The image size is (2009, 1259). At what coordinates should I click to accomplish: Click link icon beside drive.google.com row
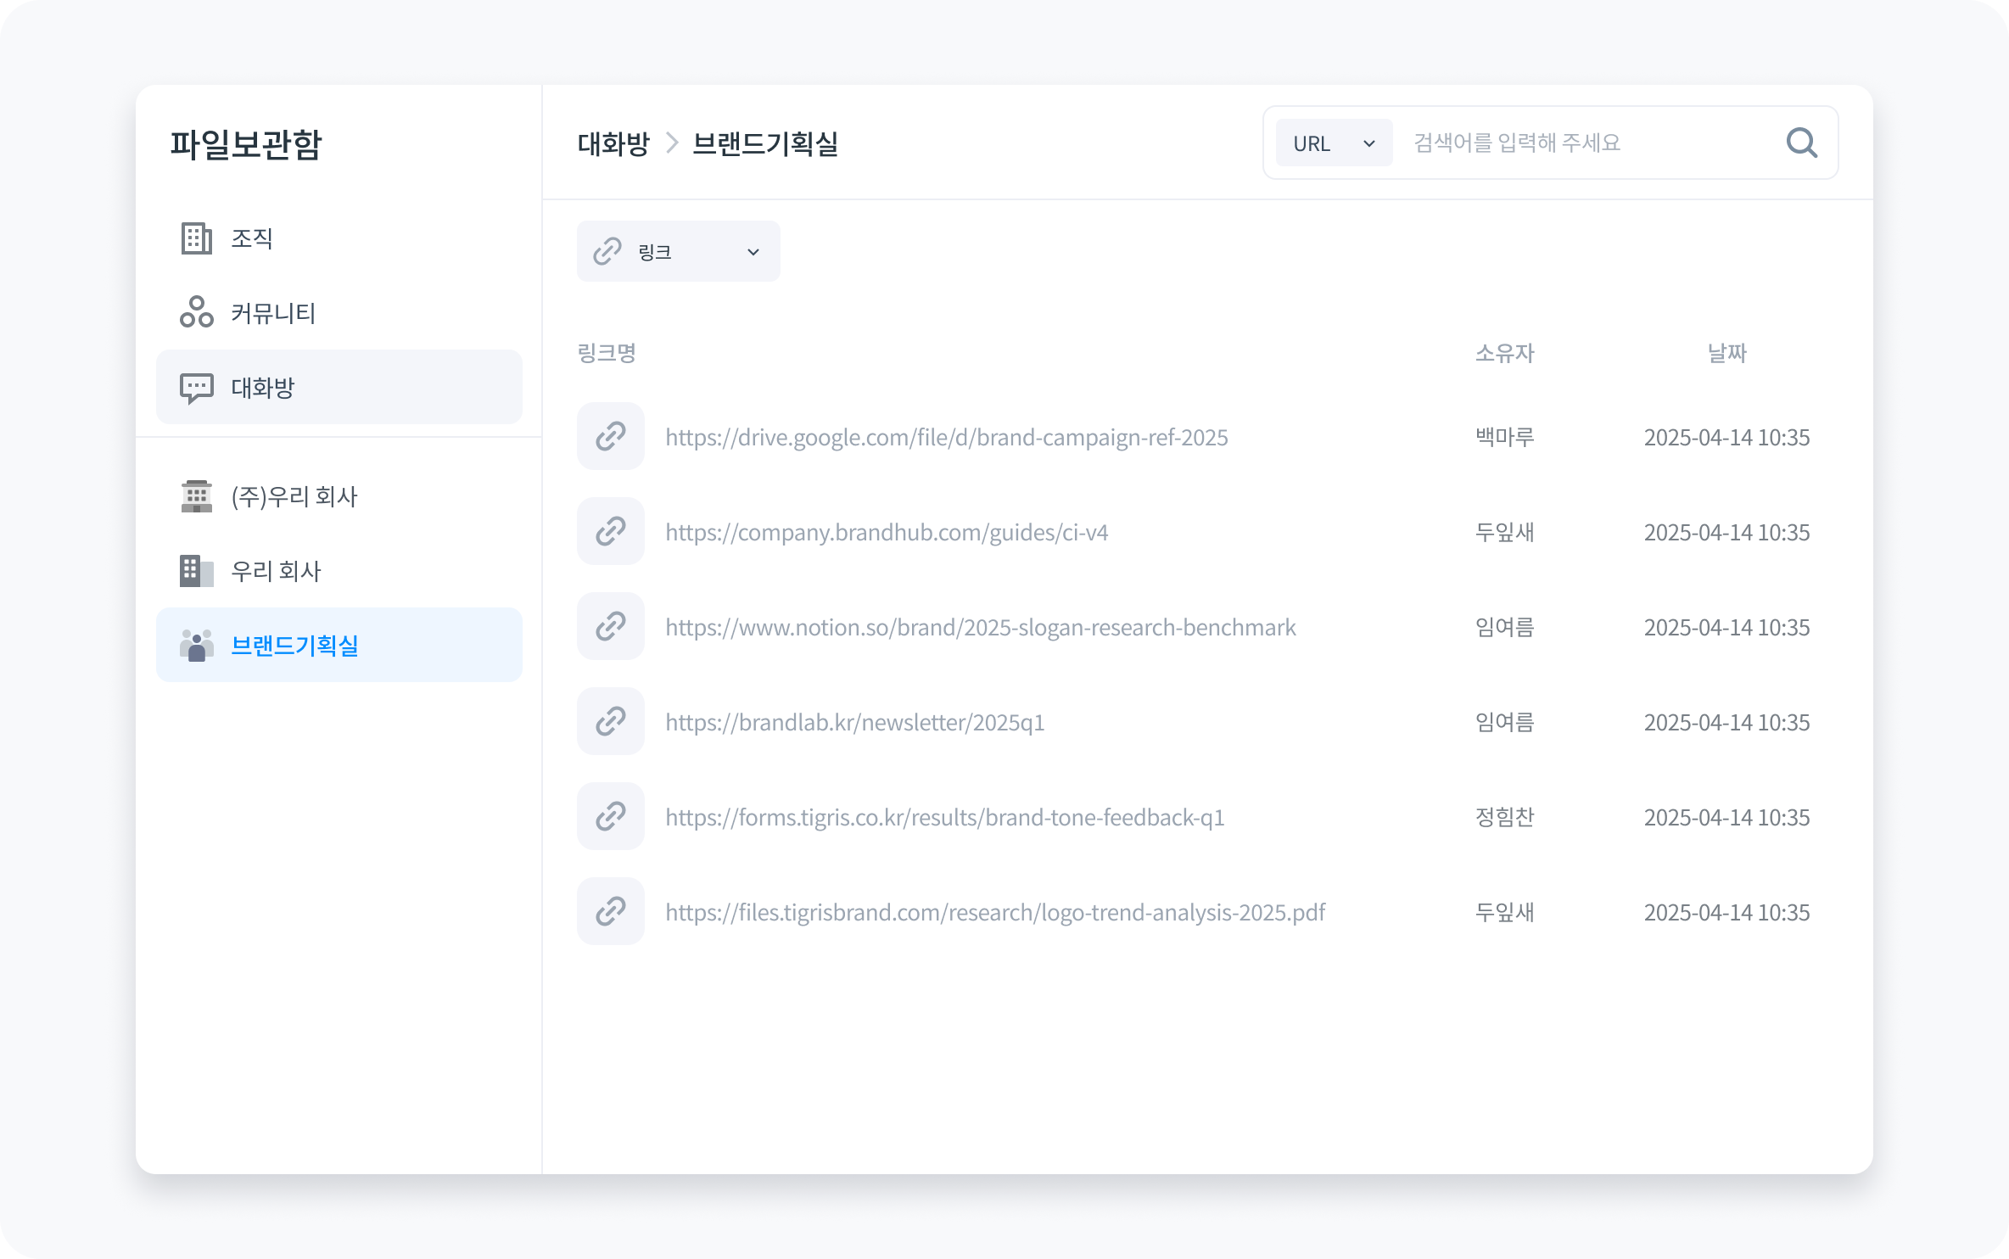click(611, 436)
